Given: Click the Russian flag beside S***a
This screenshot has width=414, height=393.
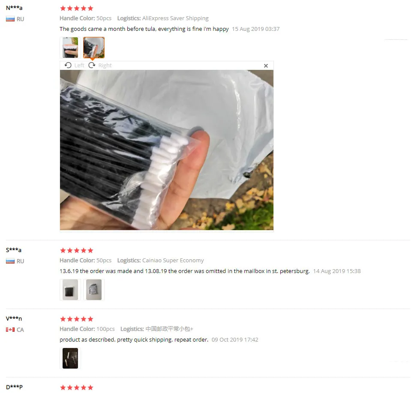Looking at the screenshot, I should tap(10, 261).
